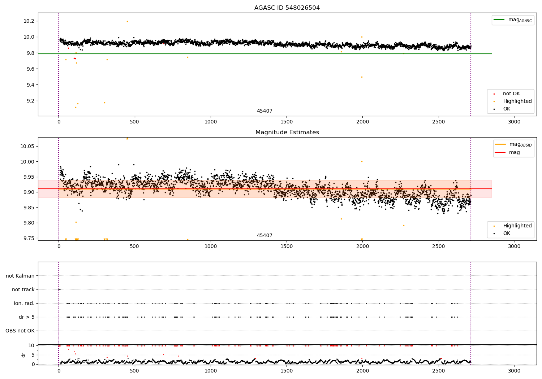Click the 45407 label in the middle plot
542x379 pixels.
pyautogui.click(x=264, y=235)
